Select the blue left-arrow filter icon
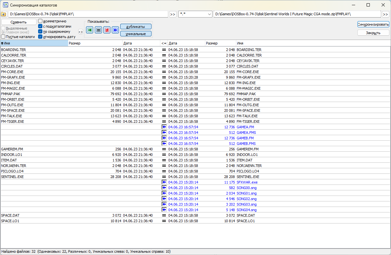 pyautogui.click(x=115, y=30)
